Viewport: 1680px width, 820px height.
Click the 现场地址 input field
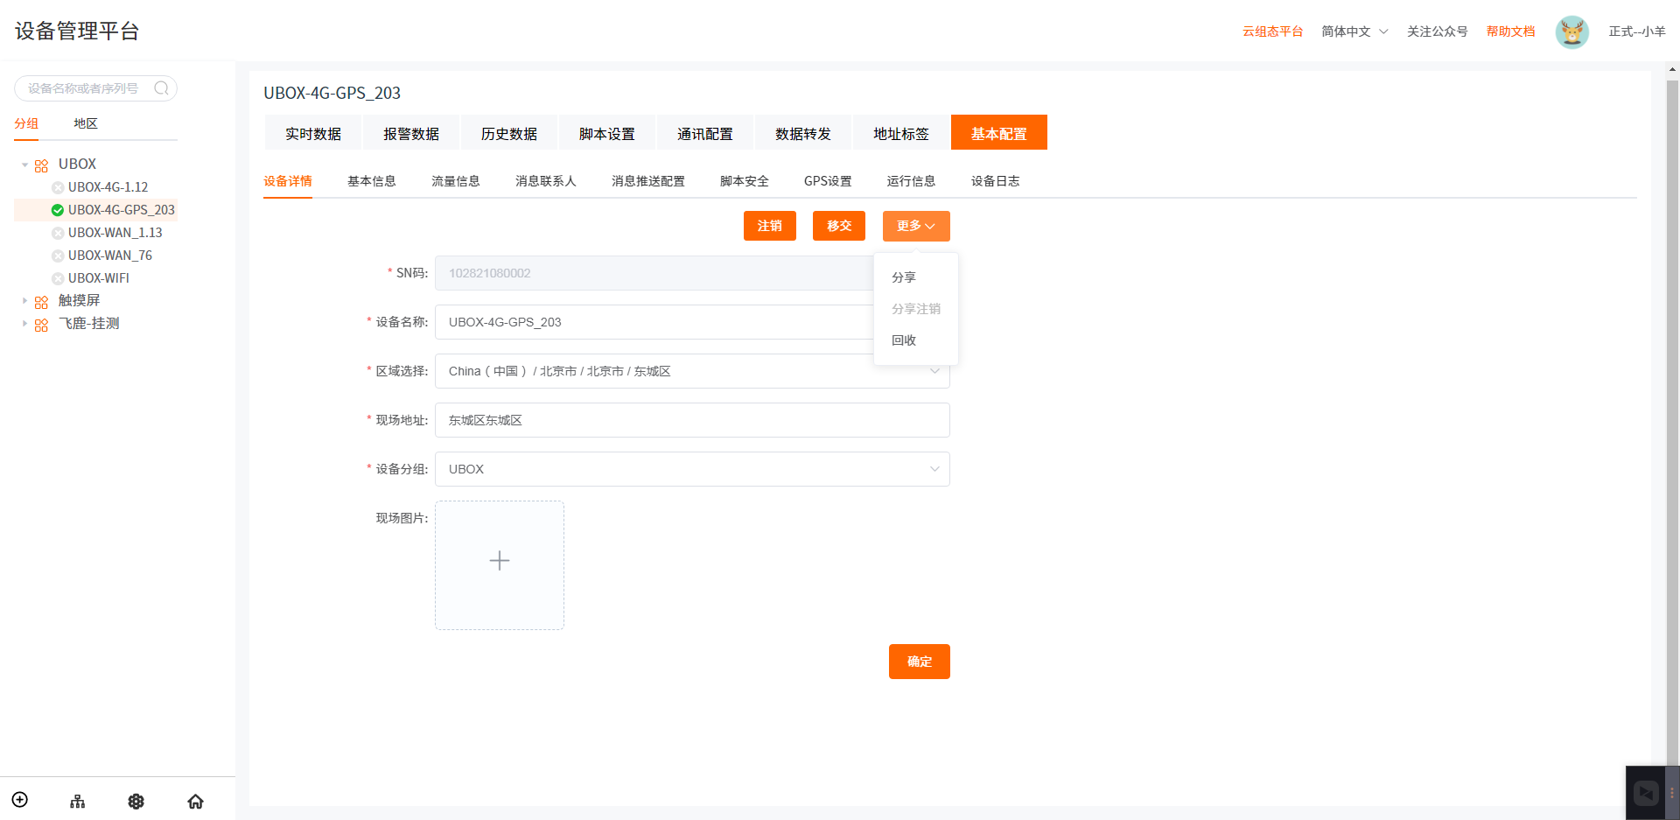coord(692,420)
